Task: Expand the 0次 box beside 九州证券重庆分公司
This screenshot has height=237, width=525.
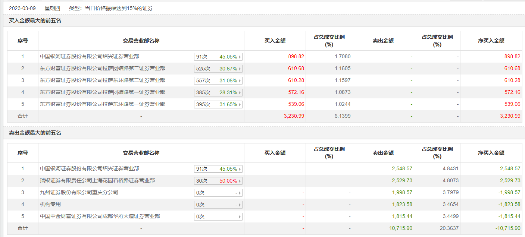Action: (218, 193)
